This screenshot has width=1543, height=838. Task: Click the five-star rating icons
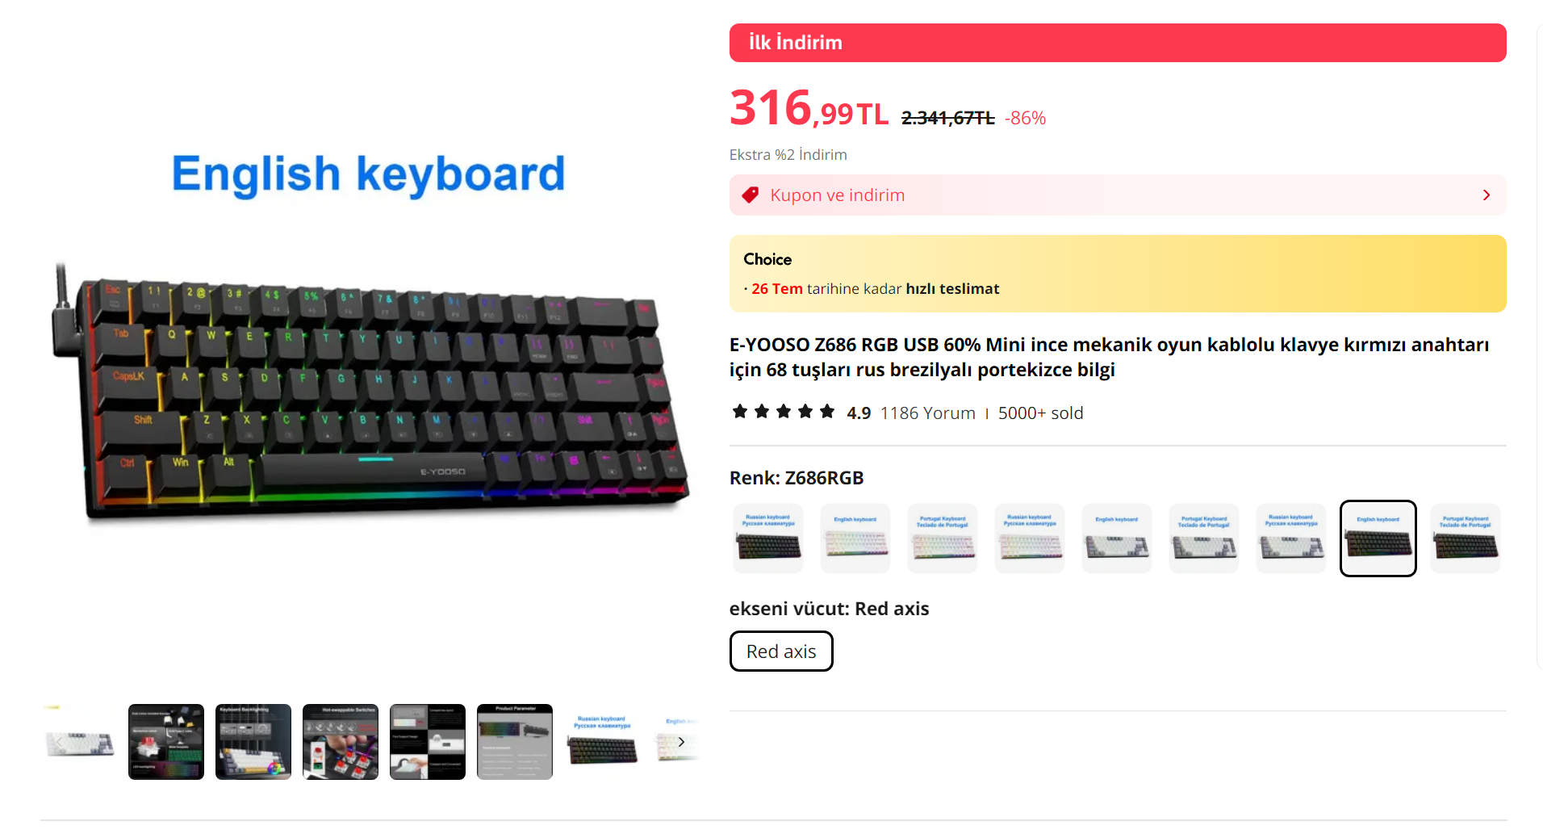coord(783,412)
